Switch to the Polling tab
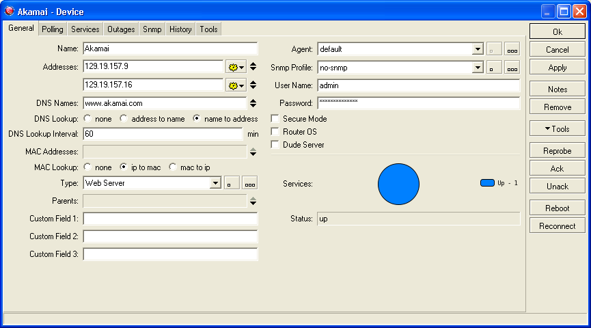Screen dimensions: 591x328 coord(53,29)
